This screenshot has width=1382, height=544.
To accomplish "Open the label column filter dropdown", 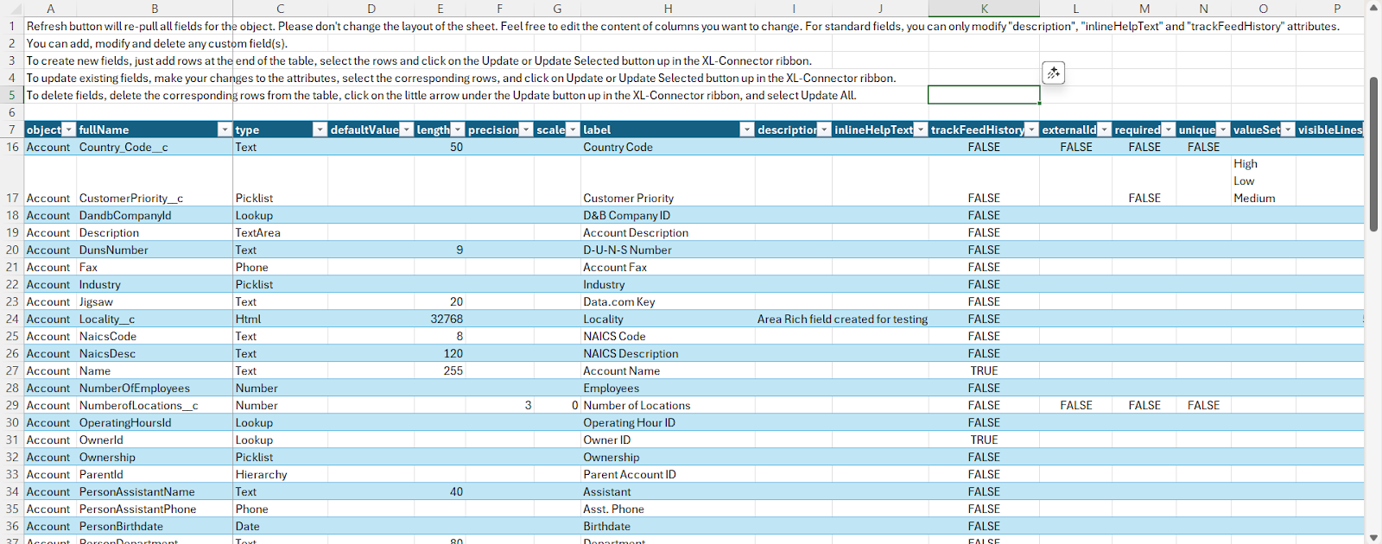I will pos(746,130).
